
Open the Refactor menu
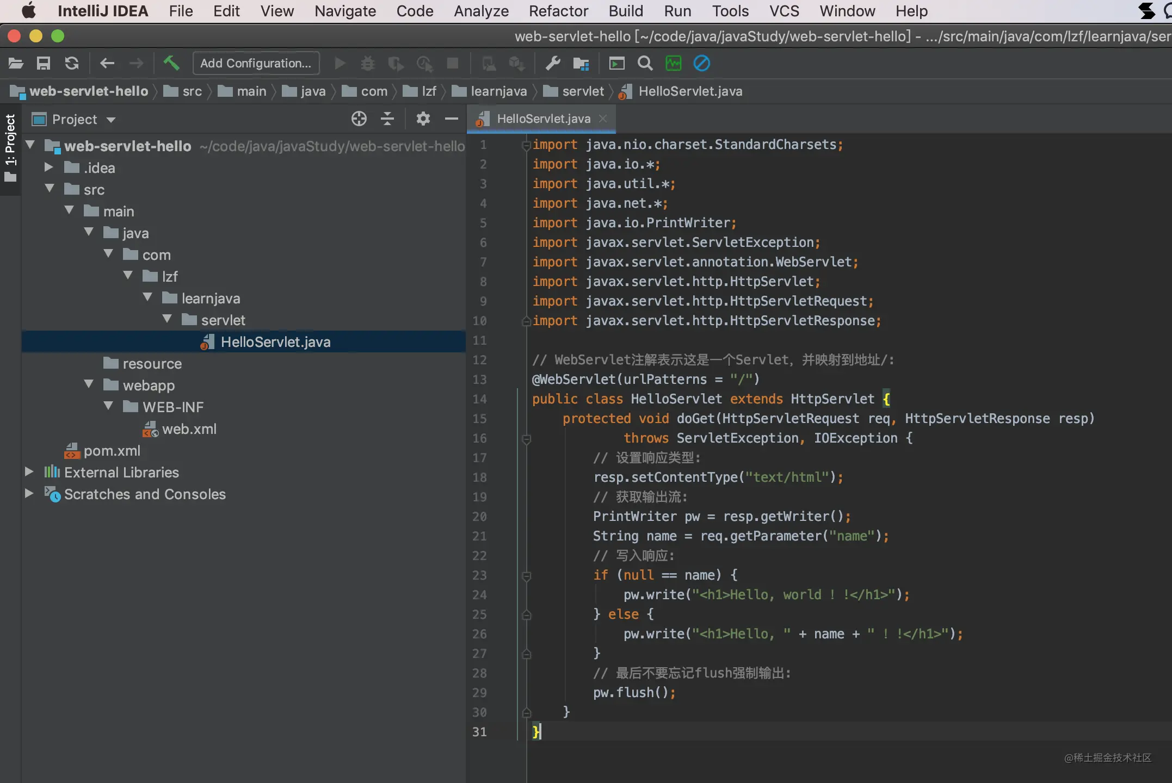click(x=558, y=11)
